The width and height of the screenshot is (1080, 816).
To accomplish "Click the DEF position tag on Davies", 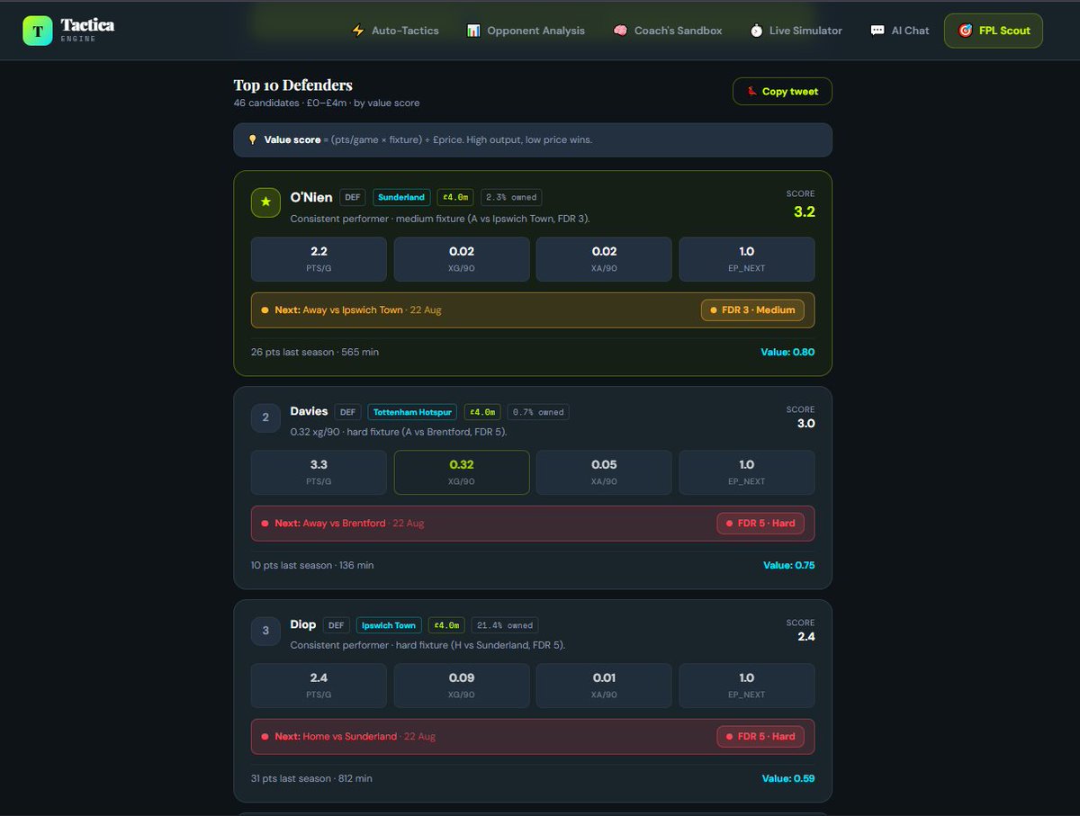I will (x=347, y=412).
